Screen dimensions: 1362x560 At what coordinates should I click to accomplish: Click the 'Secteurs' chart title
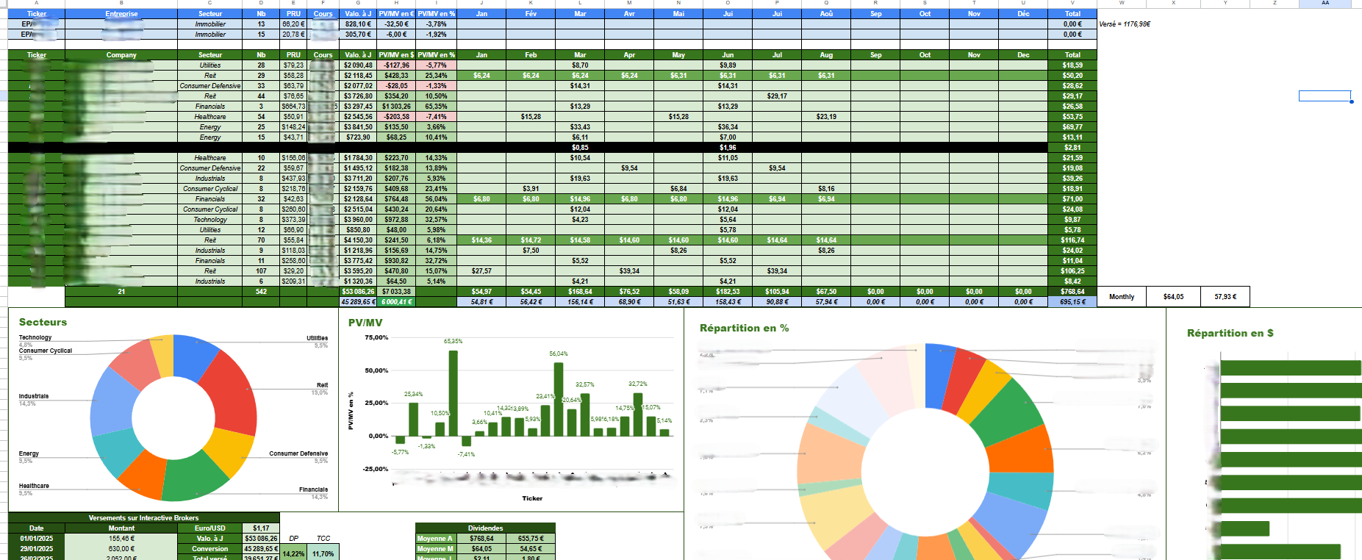click(43, 323)
